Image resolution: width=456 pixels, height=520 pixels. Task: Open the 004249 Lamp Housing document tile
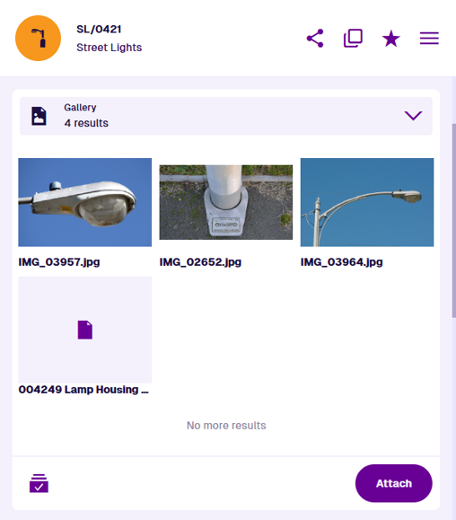85,330
